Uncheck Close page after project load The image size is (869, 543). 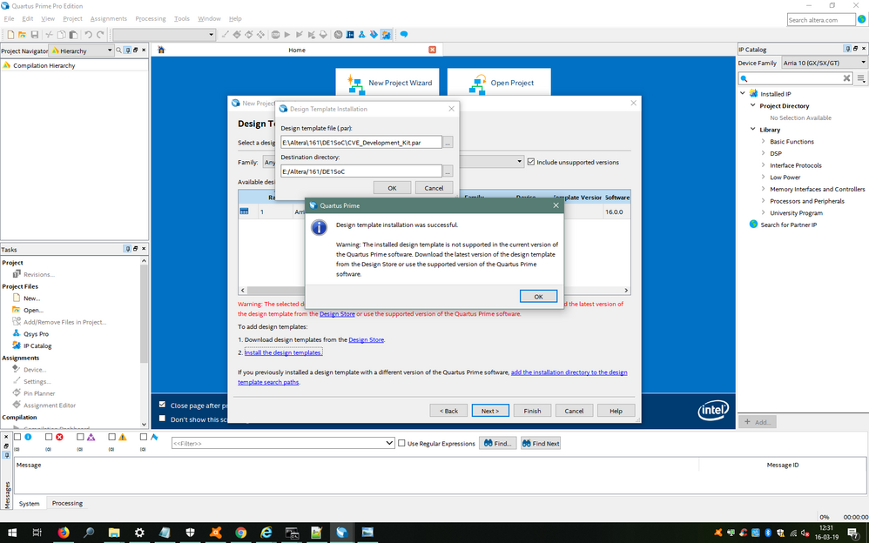tap(162, 405)
